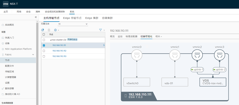Open the 相关 dropdown tab
The image size is (239, 105).
click(x=158, y=36)
